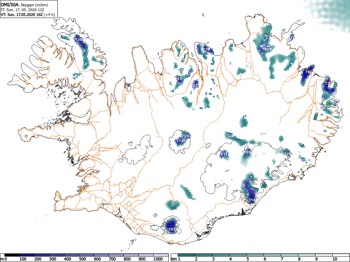Select the visibility value 195 on Vatnajökull
350x262 pixels.
point(247,152)
